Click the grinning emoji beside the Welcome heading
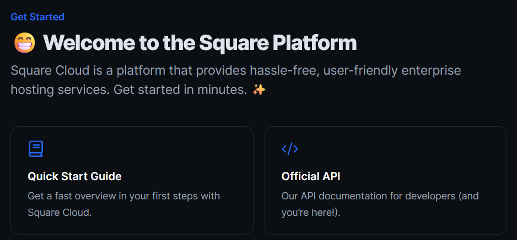This screenshot has width=517, height=240. [x=24, y=43]
